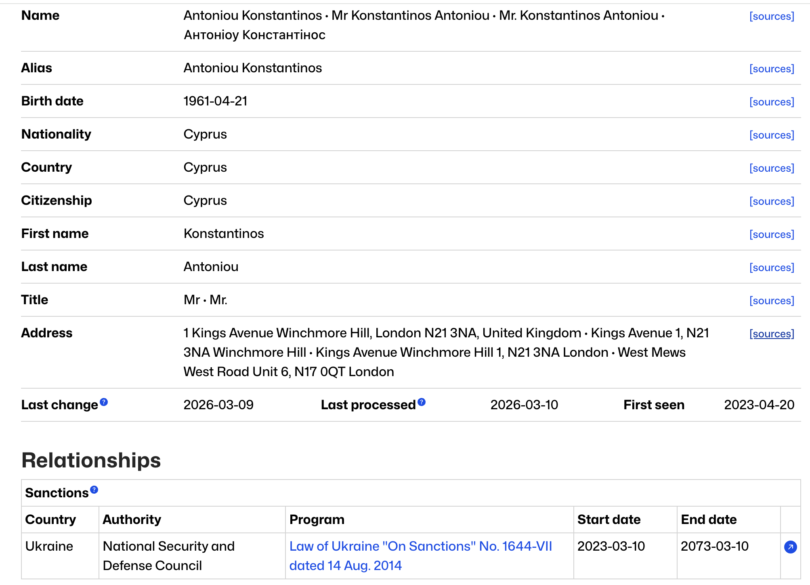Click the Relationships section heading
The height and width of the screenshot is (585, 810).
[x=91, y=460]
